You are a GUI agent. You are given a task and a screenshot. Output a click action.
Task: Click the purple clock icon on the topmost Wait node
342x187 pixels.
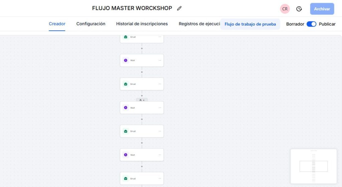126,61
